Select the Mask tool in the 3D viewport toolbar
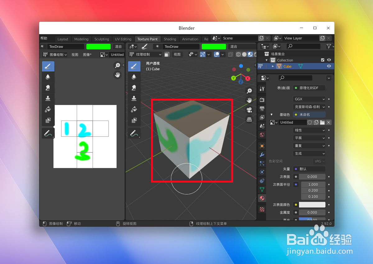The height and width of the screenshot is (264, 373). 134,120
